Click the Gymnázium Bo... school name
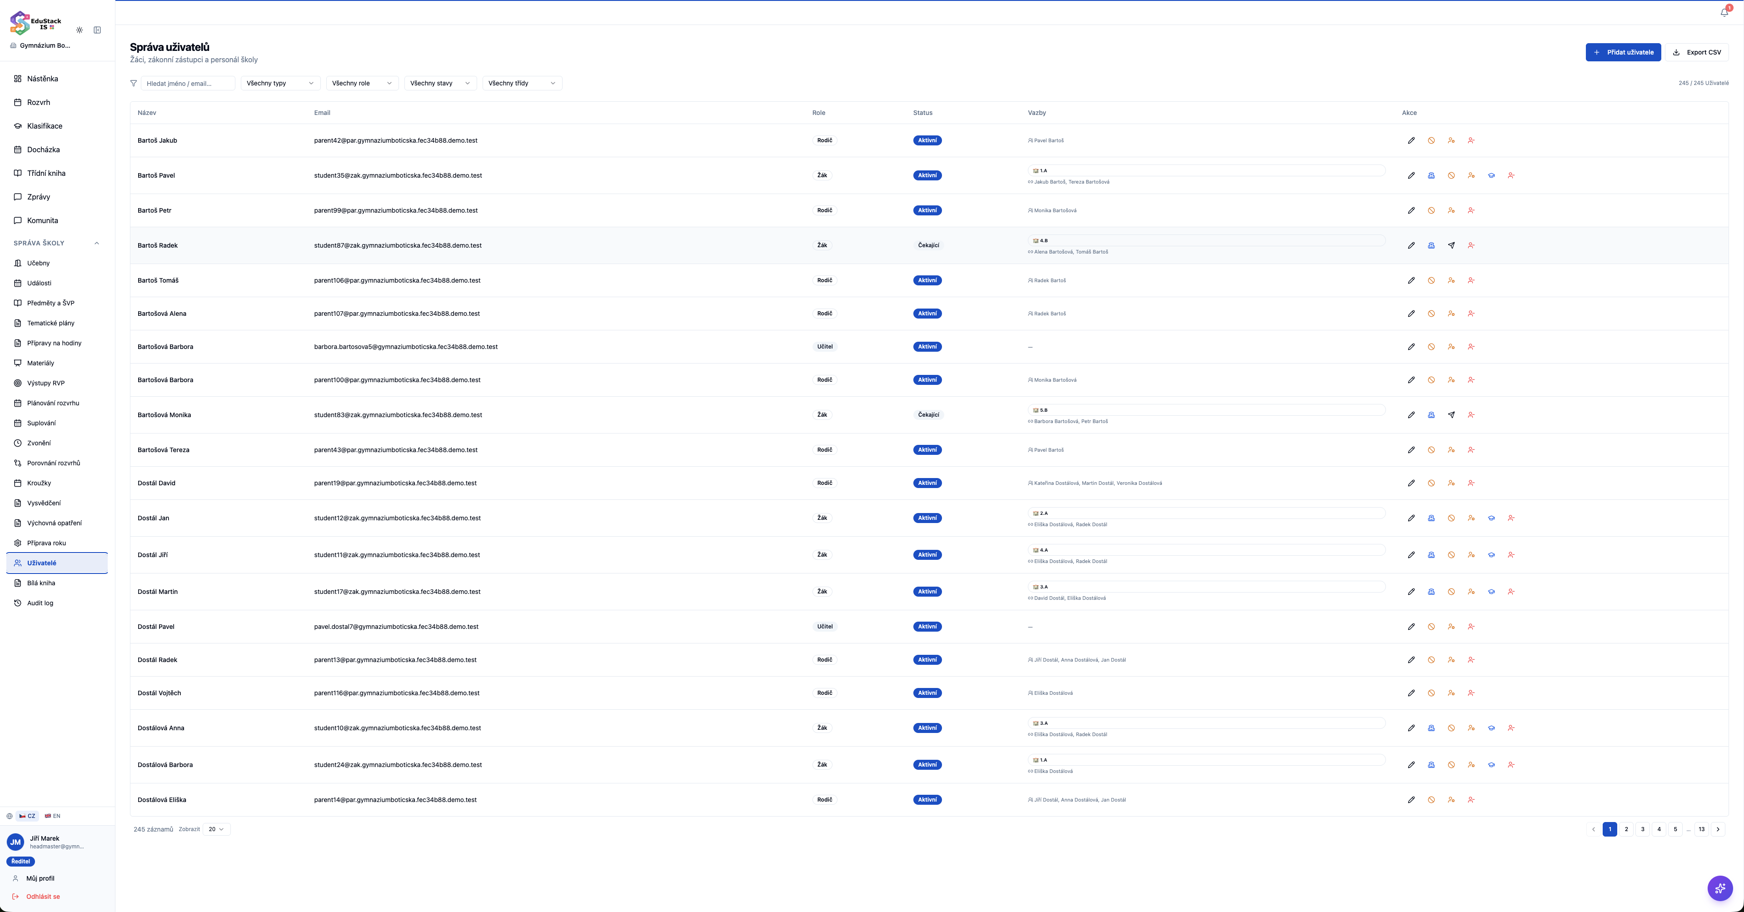The height and width of the screenshot is (912, 1744). click(x=45, y=45)
